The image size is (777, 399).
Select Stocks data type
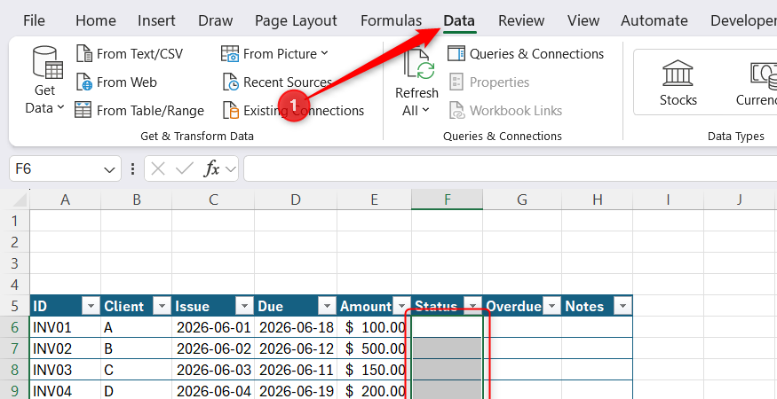(678, 83)
